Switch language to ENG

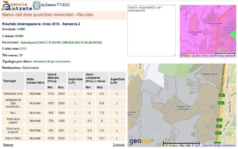[66, 5]
